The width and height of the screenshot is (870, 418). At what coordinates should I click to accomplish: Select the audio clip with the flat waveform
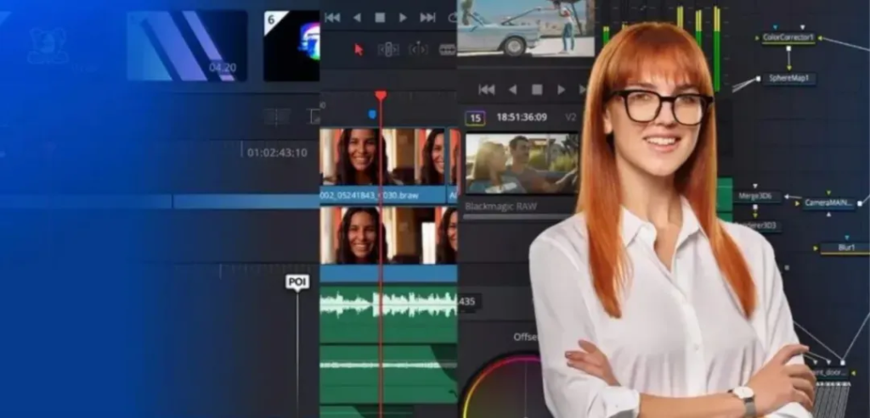pos(388,374)
